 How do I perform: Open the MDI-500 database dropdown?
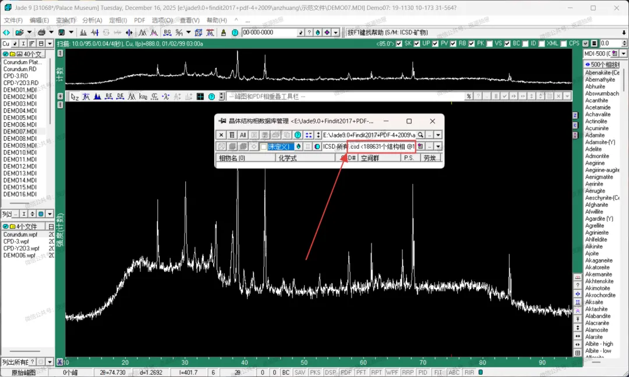point(623,54)
